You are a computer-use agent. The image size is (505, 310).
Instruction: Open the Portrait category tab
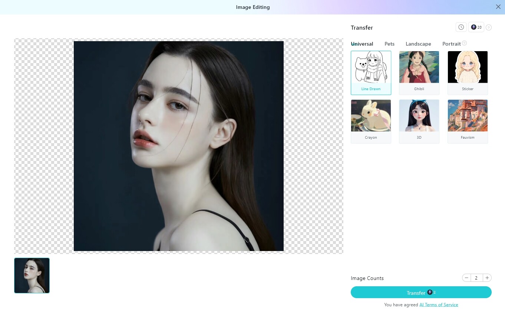pos(451,44)
